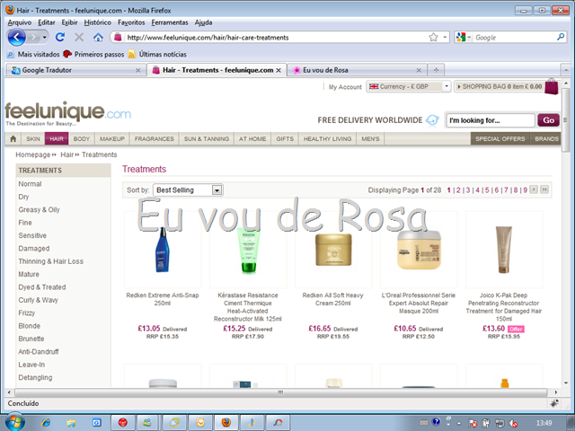The image size is (575, 431).
Task: Click the horizontal scrollbar thumb
Action: [280, 392]
